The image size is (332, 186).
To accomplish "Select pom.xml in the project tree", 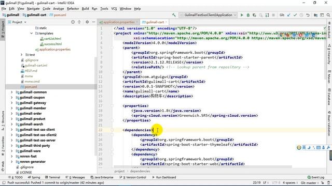I will 31,87.
